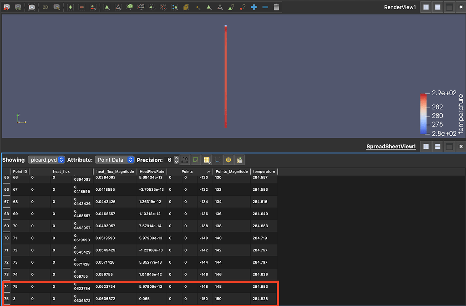
Task: Activate Select Cells On tool
Action: coord(107,7)
